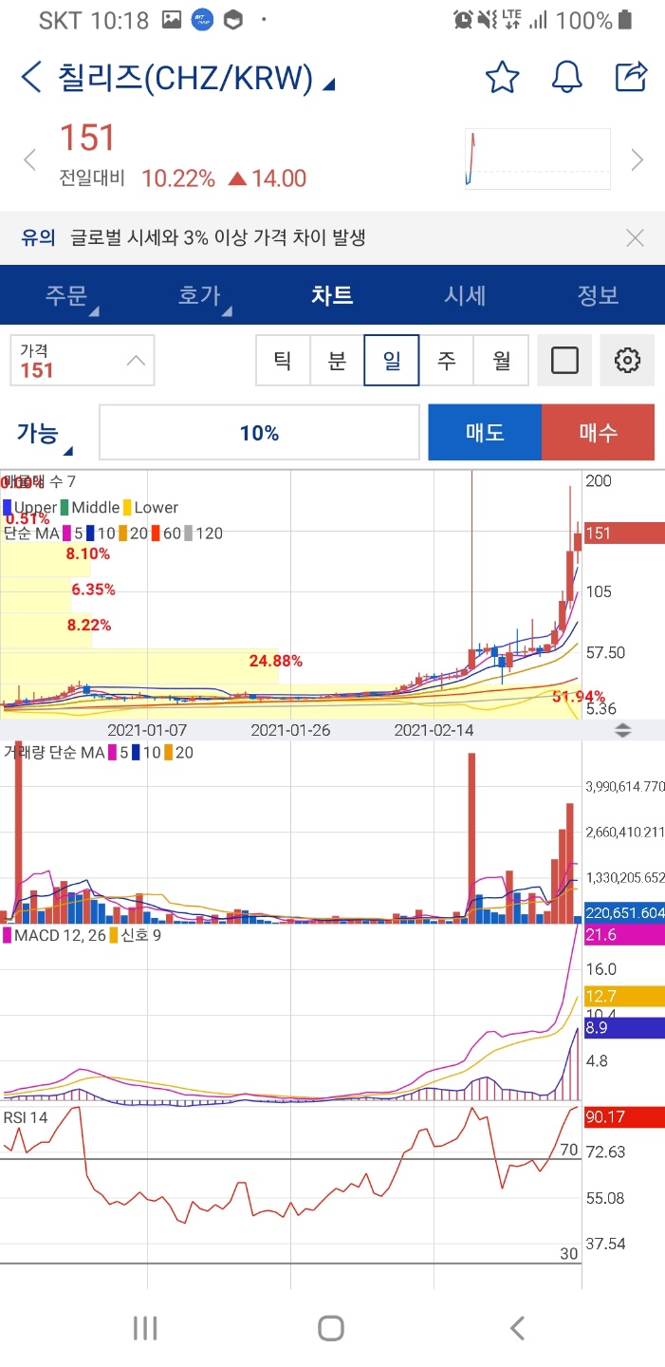
Task: Tap the back arrow beside 칠리즈
Action: click(x=31, y=77)
